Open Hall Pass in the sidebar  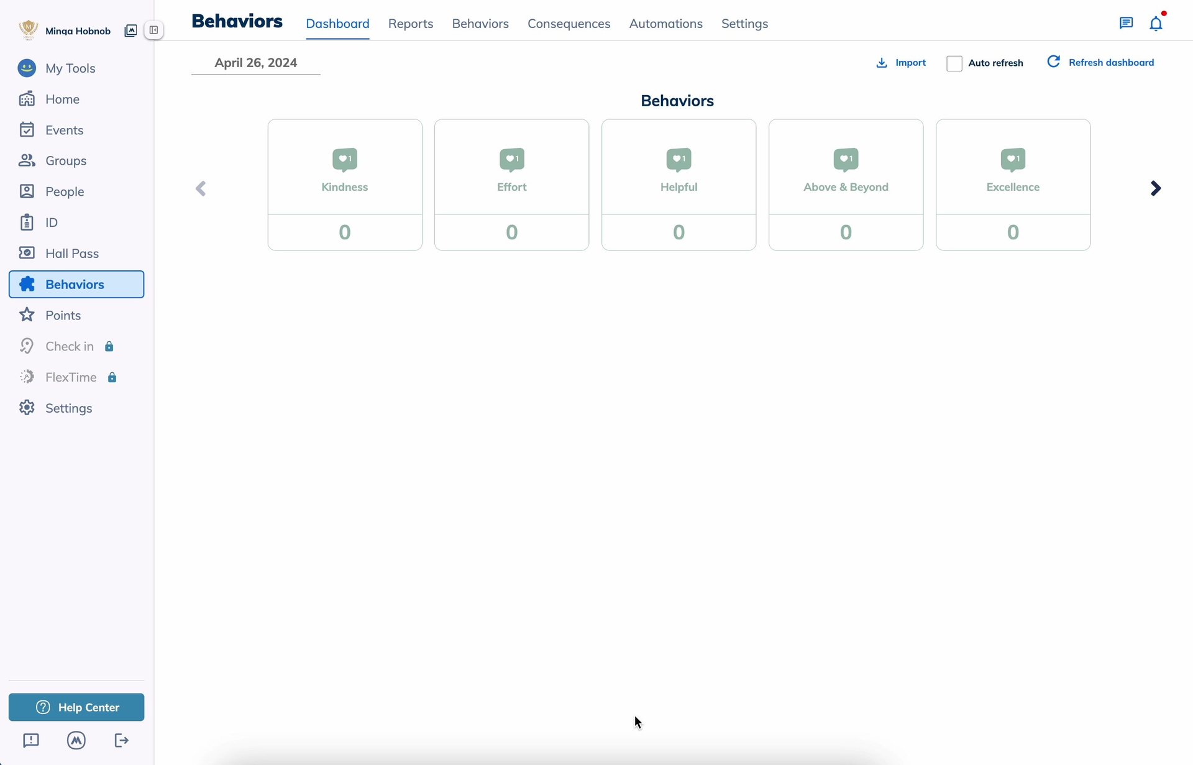(72, 254)
